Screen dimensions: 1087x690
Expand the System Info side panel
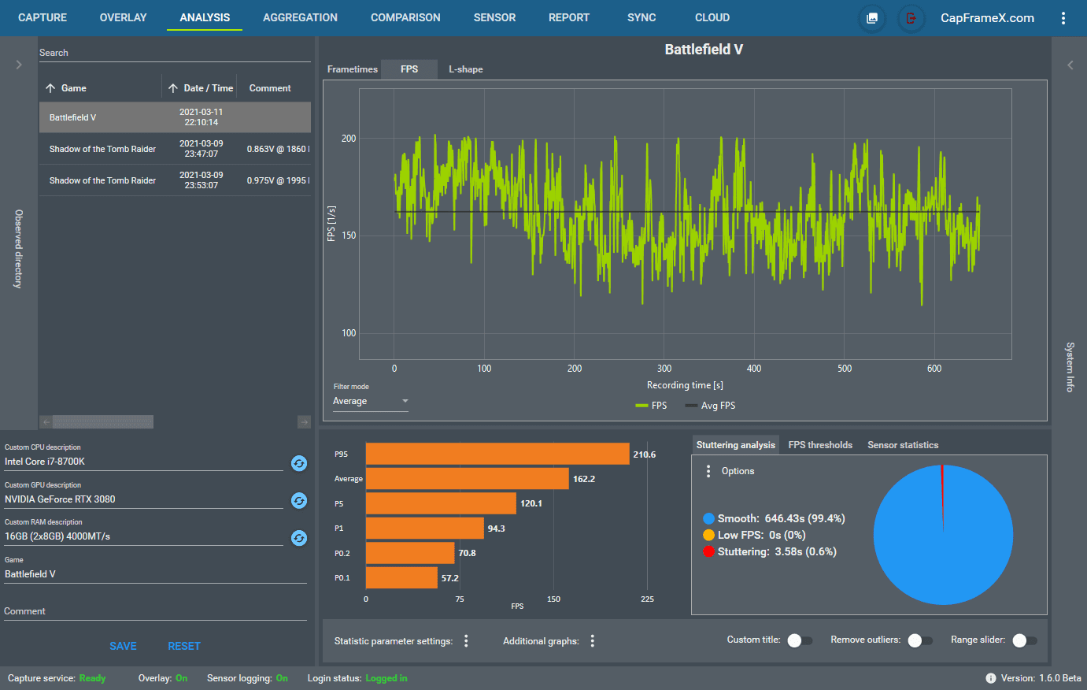(x=1070, y=65)
